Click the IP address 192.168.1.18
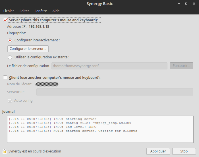Viewport: 199px width, 157px height. click(39, 27)
